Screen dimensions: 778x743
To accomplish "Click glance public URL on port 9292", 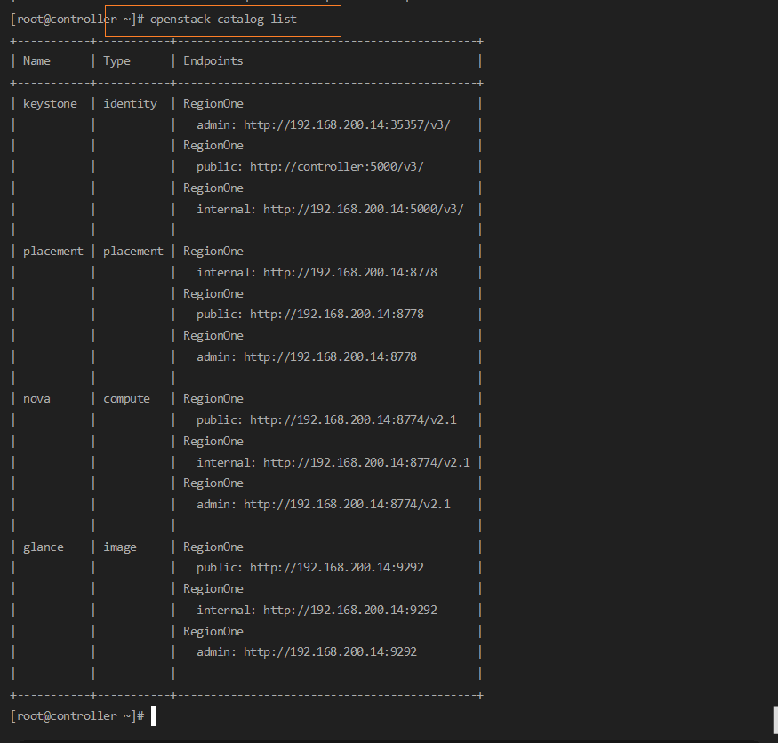I will 337,567.
